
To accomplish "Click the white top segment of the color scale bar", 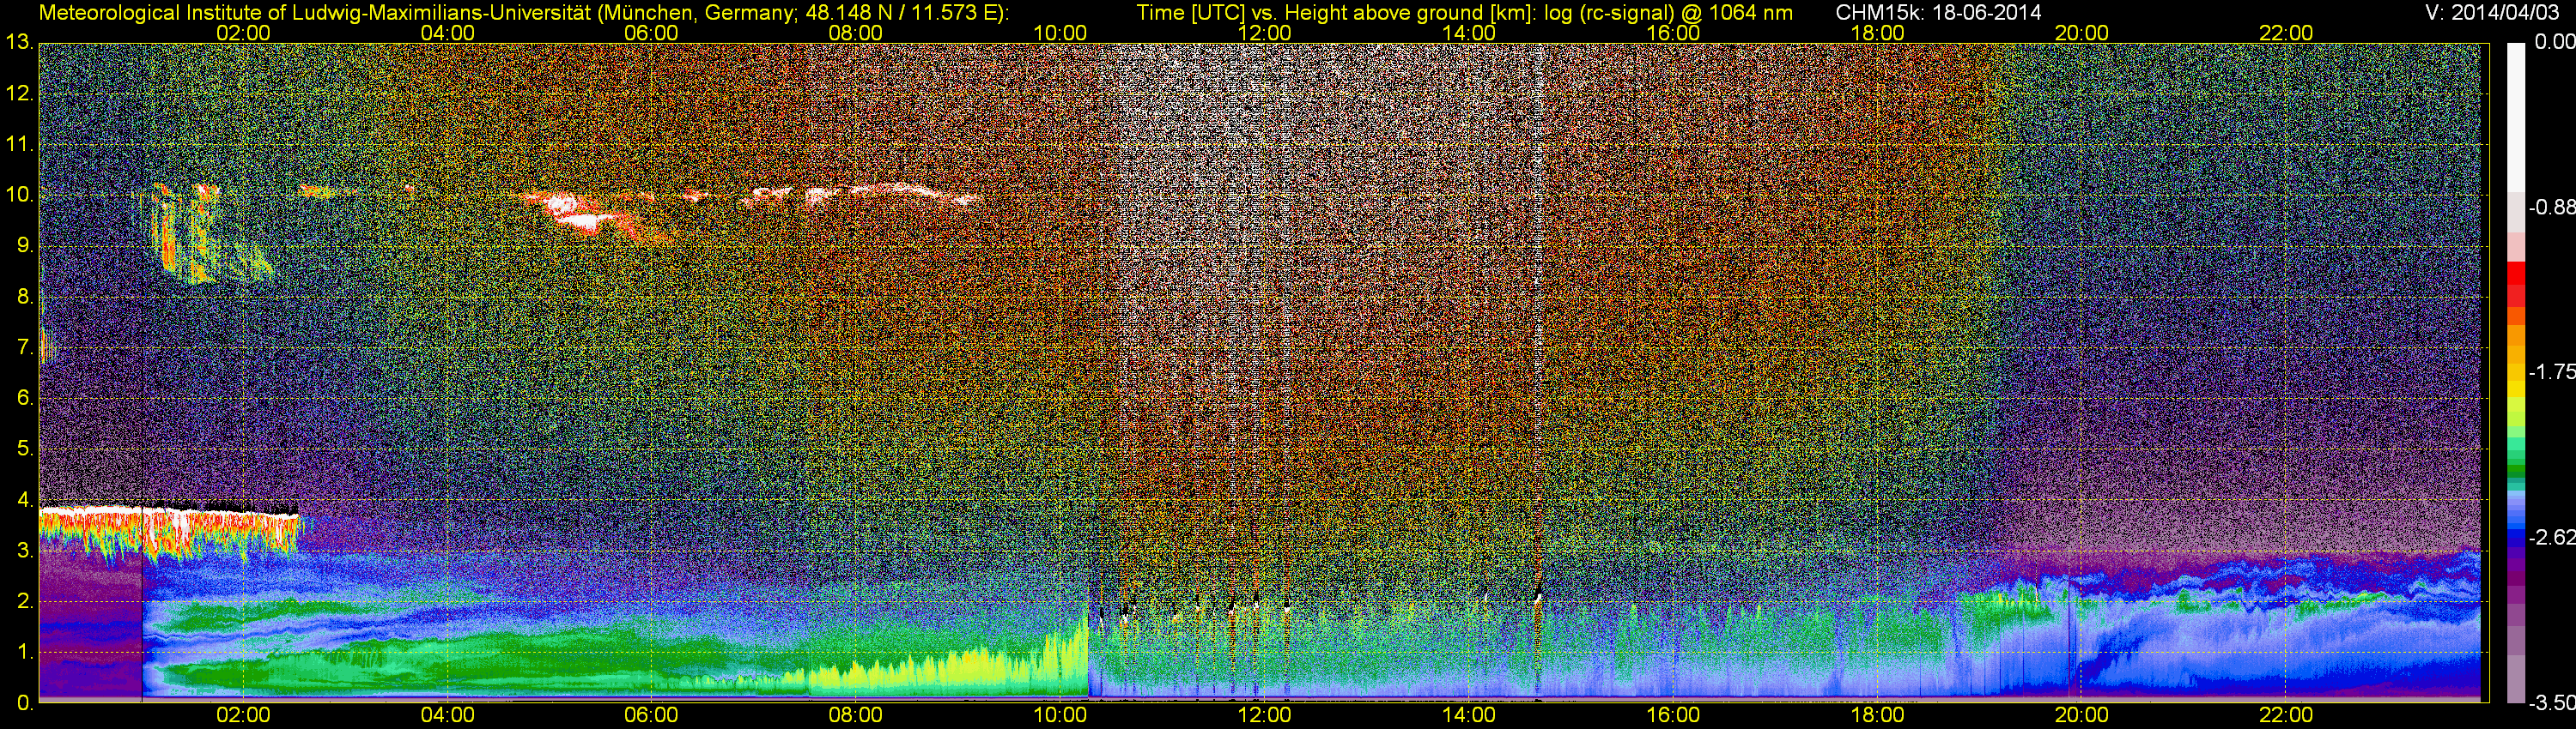I will point(2515,117).
